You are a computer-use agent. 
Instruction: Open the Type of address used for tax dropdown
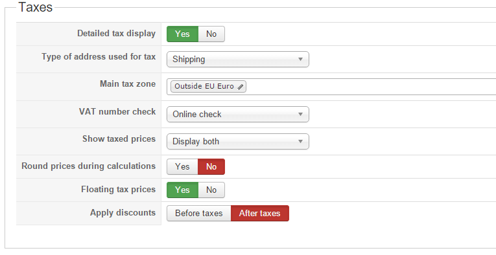click(238, 60)
